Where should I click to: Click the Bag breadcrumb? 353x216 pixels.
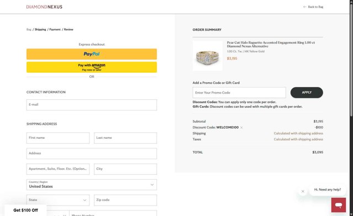click(29, 29)
